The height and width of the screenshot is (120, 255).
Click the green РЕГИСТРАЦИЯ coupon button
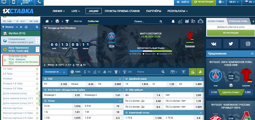[230, 33]
